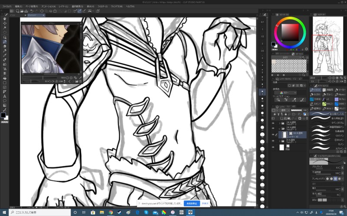The image size is (347, 216).
Task: Click the black main color swatch in Color Wheel
Action: click(x=273, y=44)
